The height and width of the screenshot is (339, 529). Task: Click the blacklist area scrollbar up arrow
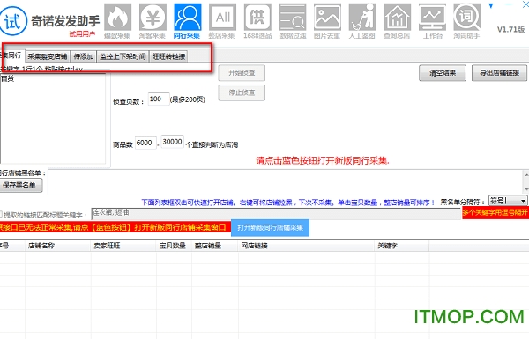[526, 174]
